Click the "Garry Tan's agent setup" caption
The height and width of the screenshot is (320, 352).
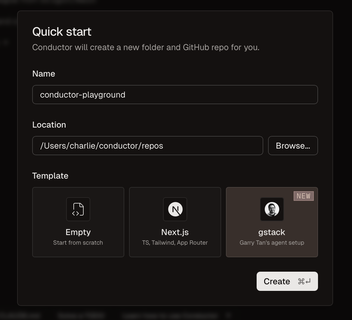click(272, 243)
